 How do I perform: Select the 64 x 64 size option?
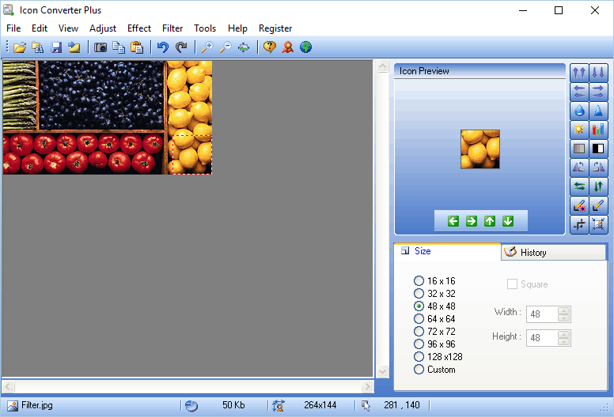434,319
